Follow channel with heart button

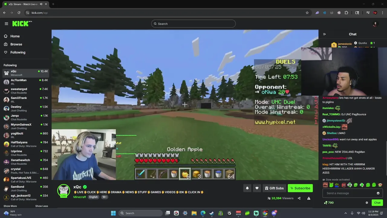[x=257, y=188]
